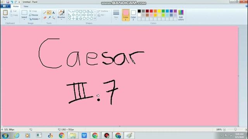Paste from the clipboard icon
The image size is (248, 139).
coord(5,13)
